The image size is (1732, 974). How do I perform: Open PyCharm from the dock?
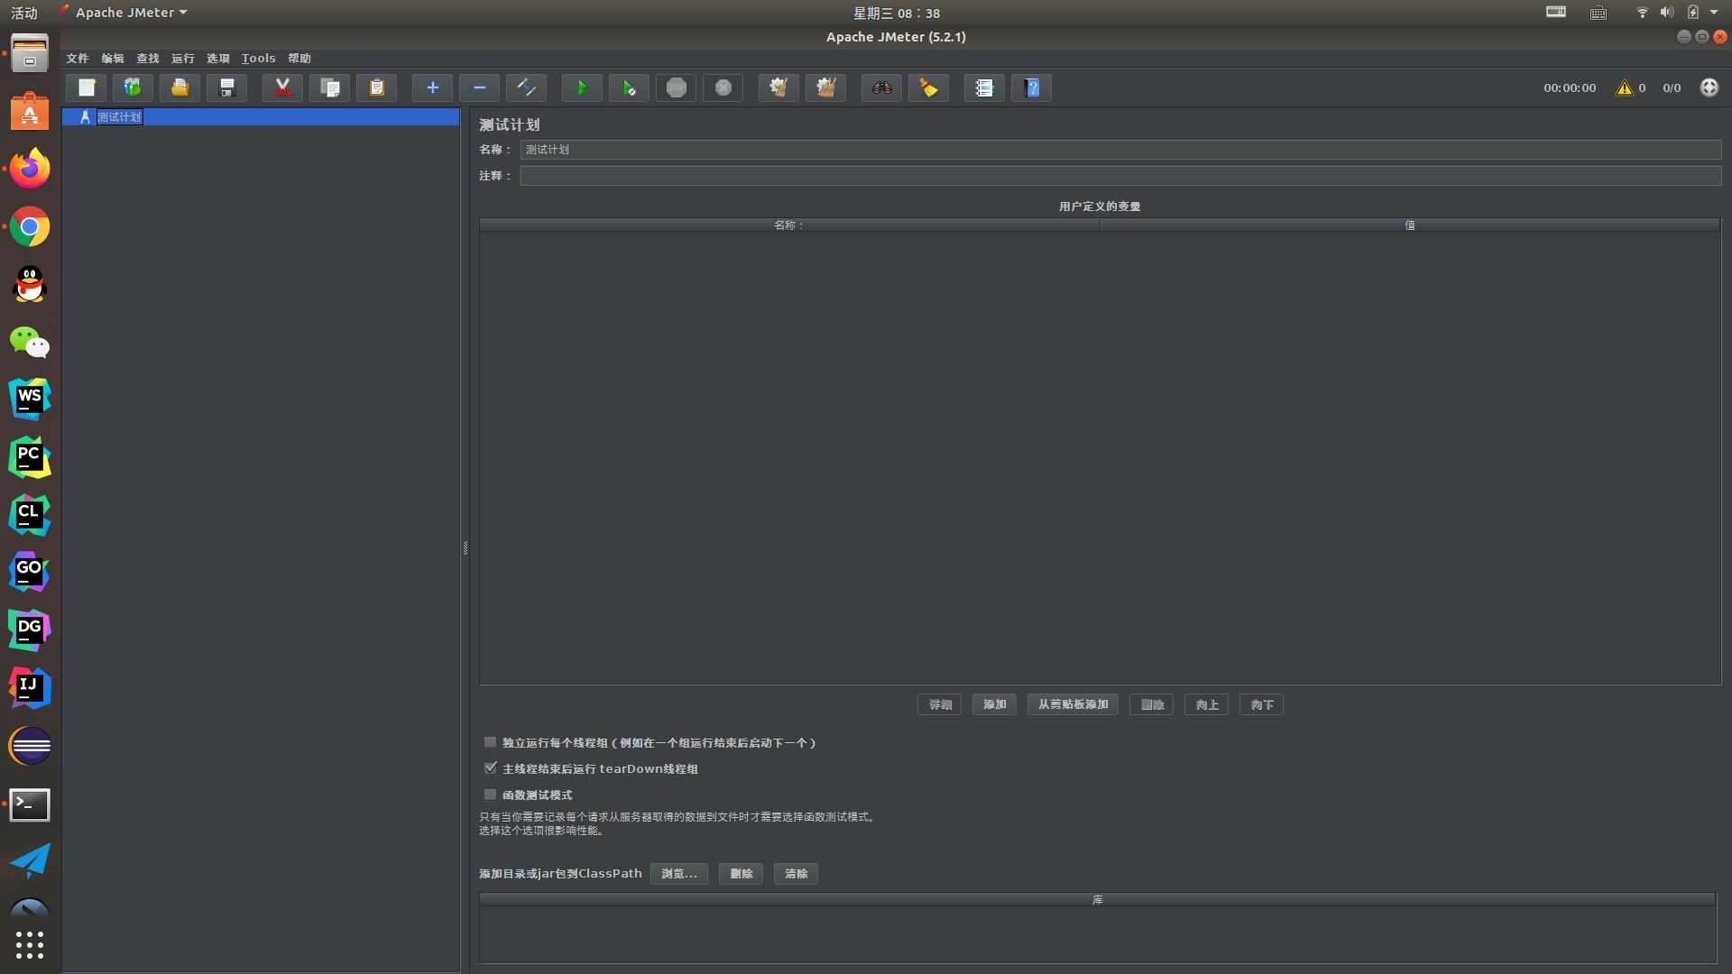click(x=30, y=457)
